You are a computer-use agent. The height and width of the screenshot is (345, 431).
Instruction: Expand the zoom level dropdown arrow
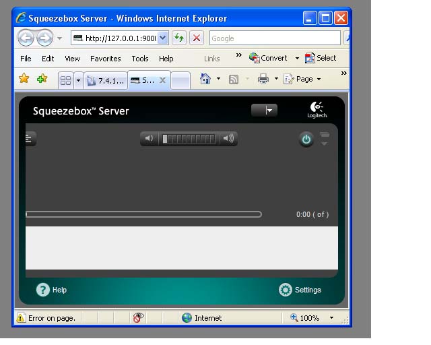point(332,318)
